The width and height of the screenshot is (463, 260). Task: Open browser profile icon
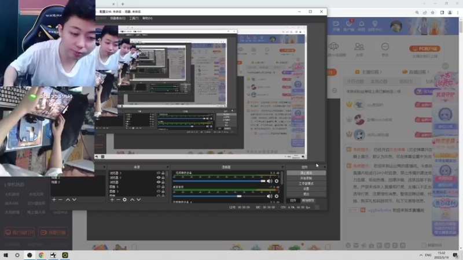(450, 13)
